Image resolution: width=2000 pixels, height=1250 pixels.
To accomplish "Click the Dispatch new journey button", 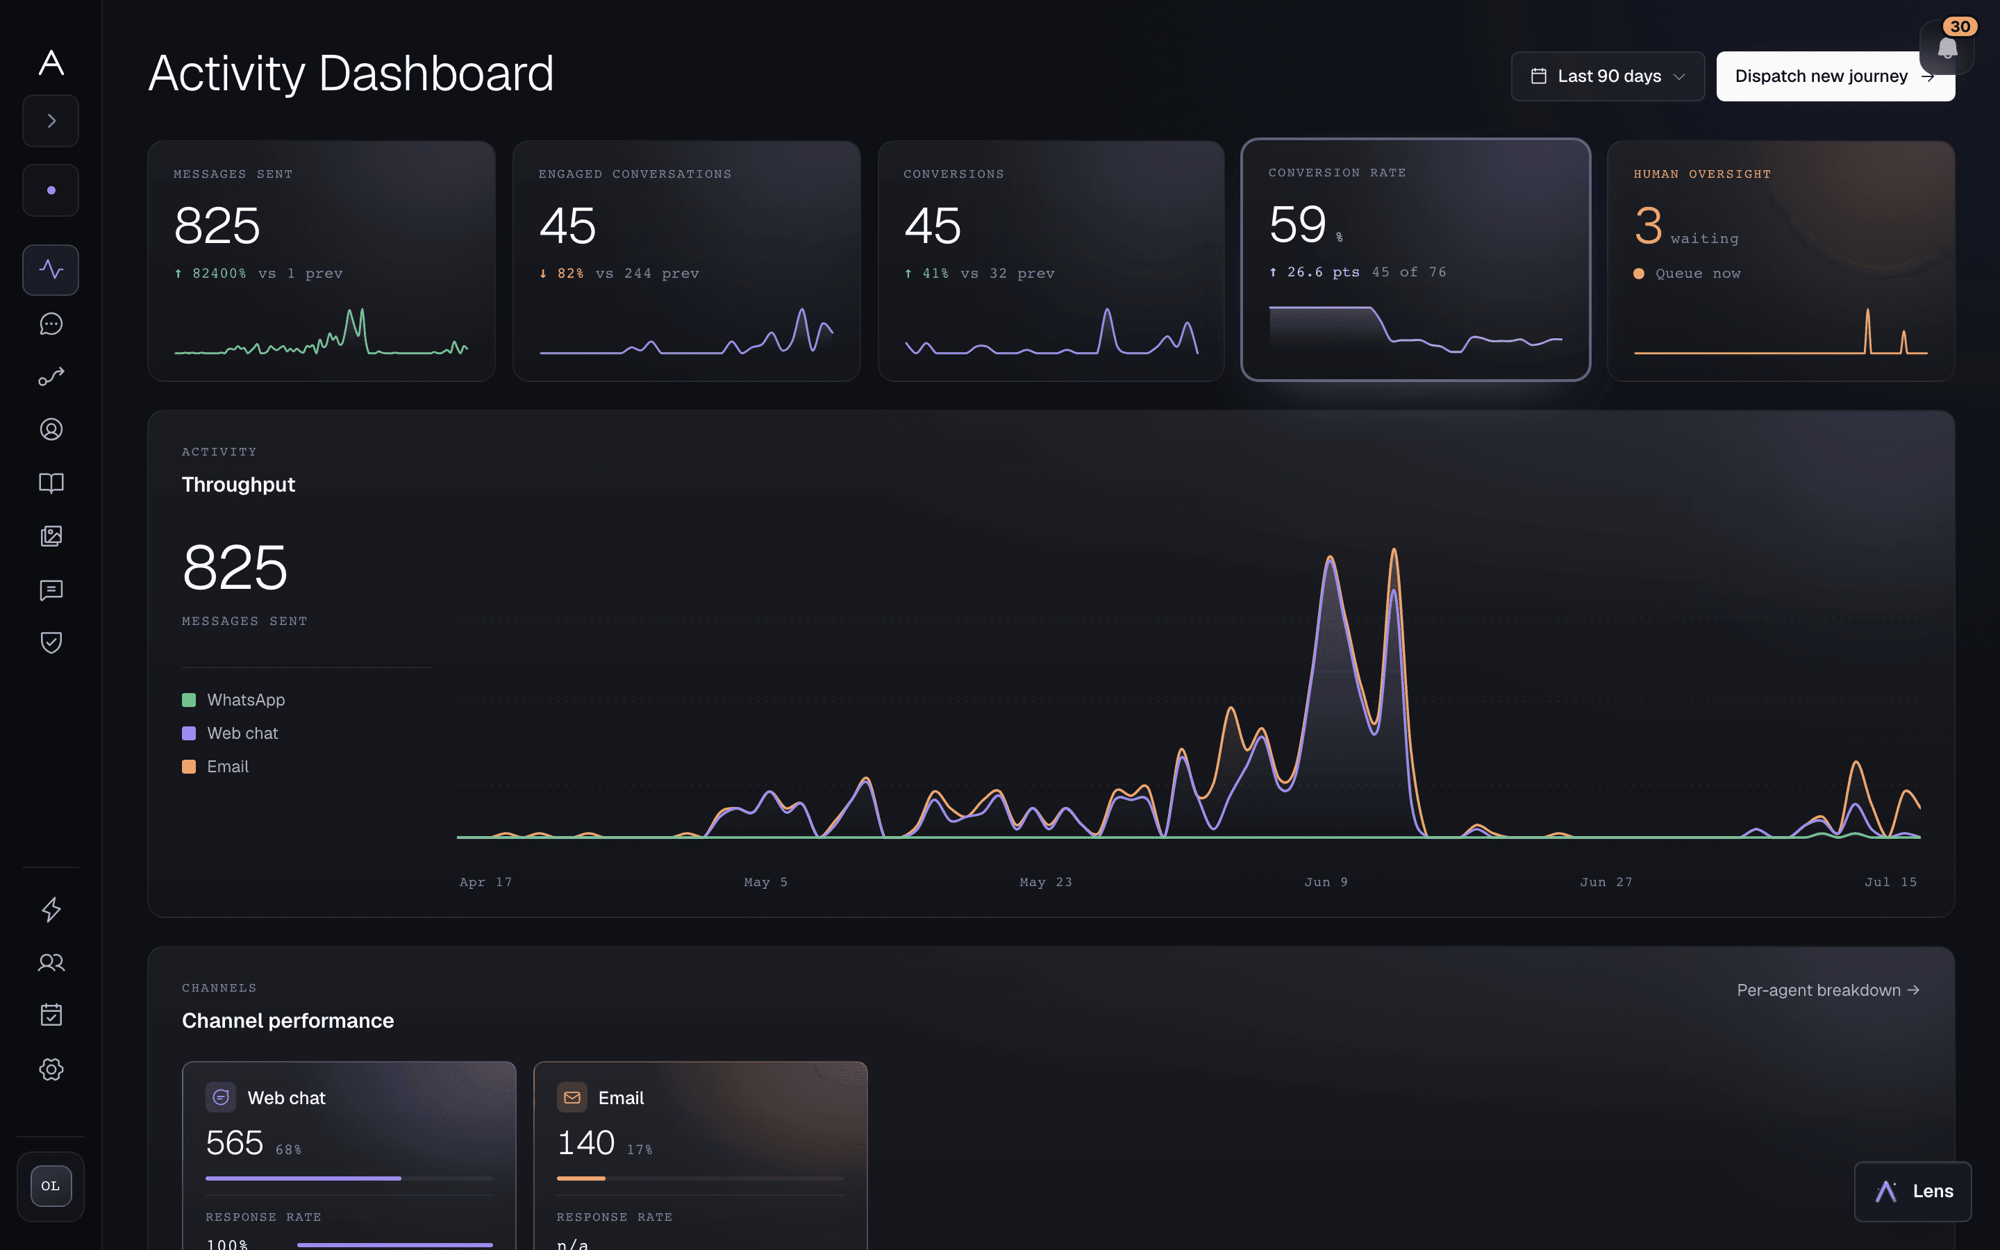I will point(1835,76).
